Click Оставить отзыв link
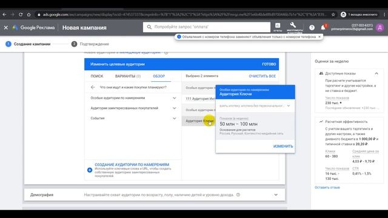Image resolution: width=388 pixels, height=218 pixels. 327,187
